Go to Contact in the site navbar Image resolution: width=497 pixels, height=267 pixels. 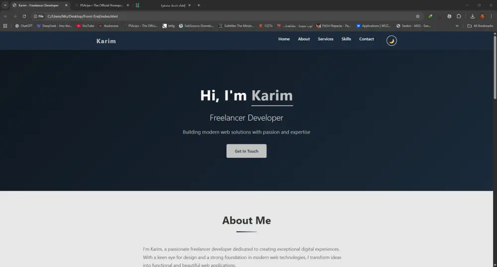click(366, 39)
